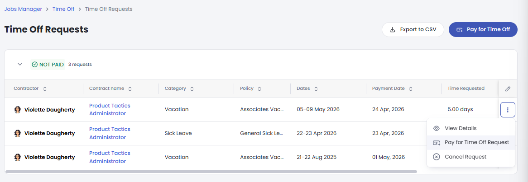The height and width of the screenshot is (182, 528).
Task: Click the NOT PAID status badge
Action: click(48, 65)
